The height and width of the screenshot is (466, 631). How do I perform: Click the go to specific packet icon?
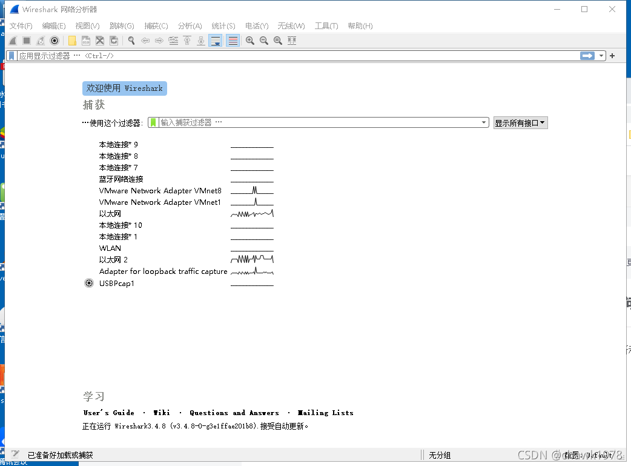pyautogui.click(x=173, y=41)
